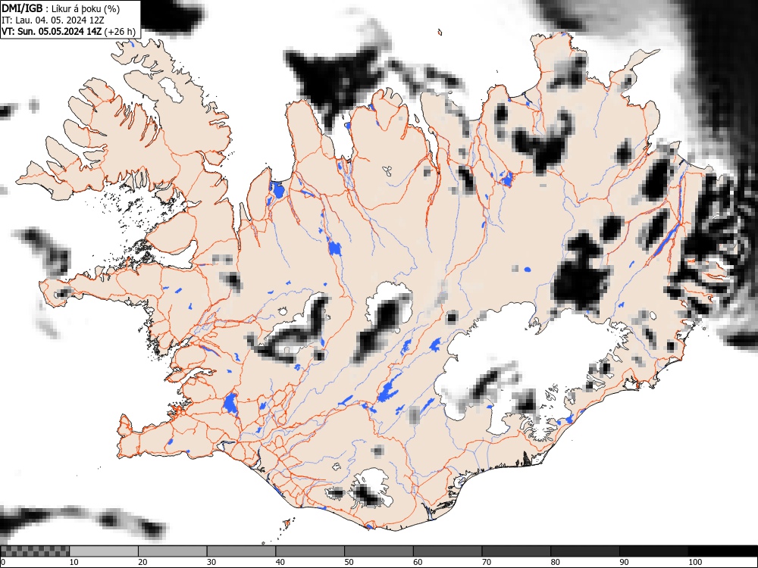
Task: Click the '30' scale label
Action: pos(211,562)
